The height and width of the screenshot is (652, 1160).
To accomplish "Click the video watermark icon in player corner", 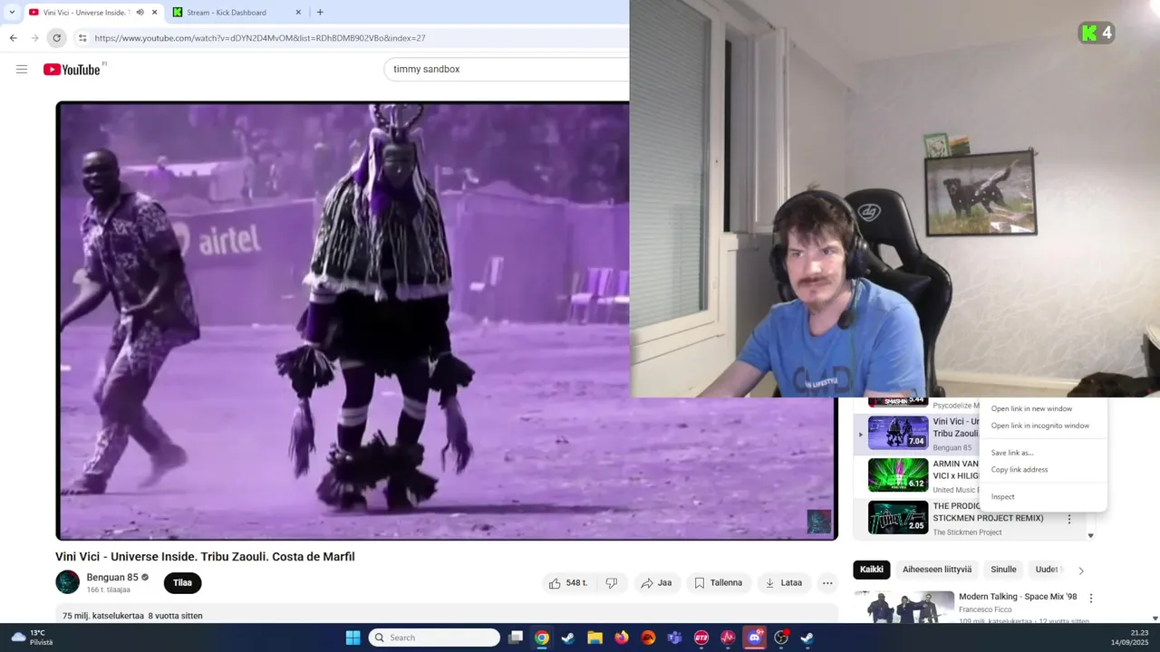I will point(818,522).
